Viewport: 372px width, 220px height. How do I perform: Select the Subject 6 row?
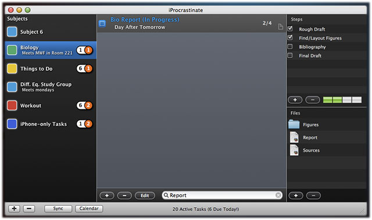(51, 31)
